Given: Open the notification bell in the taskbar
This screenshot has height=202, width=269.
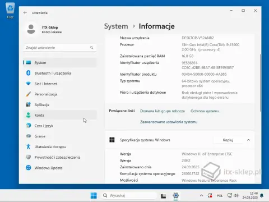Looking at the screenshot, I should (x=262, y=195).
